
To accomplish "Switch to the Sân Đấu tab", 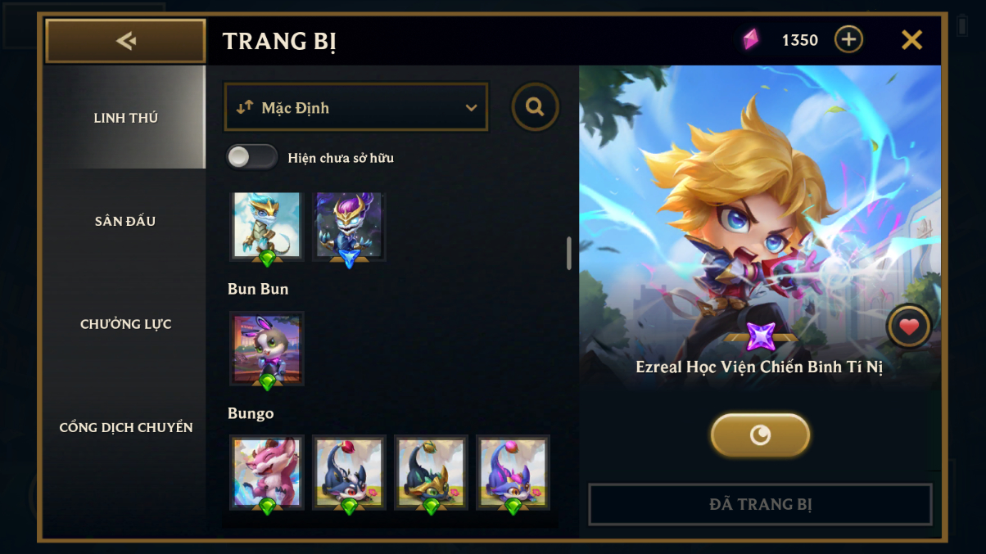I will pos(125,221).
